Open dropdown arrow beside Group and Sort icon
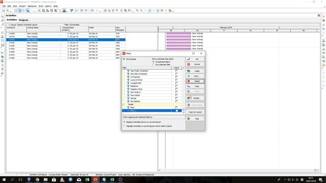The height and width of the screenshot is (183, 326). click(94, 11)
